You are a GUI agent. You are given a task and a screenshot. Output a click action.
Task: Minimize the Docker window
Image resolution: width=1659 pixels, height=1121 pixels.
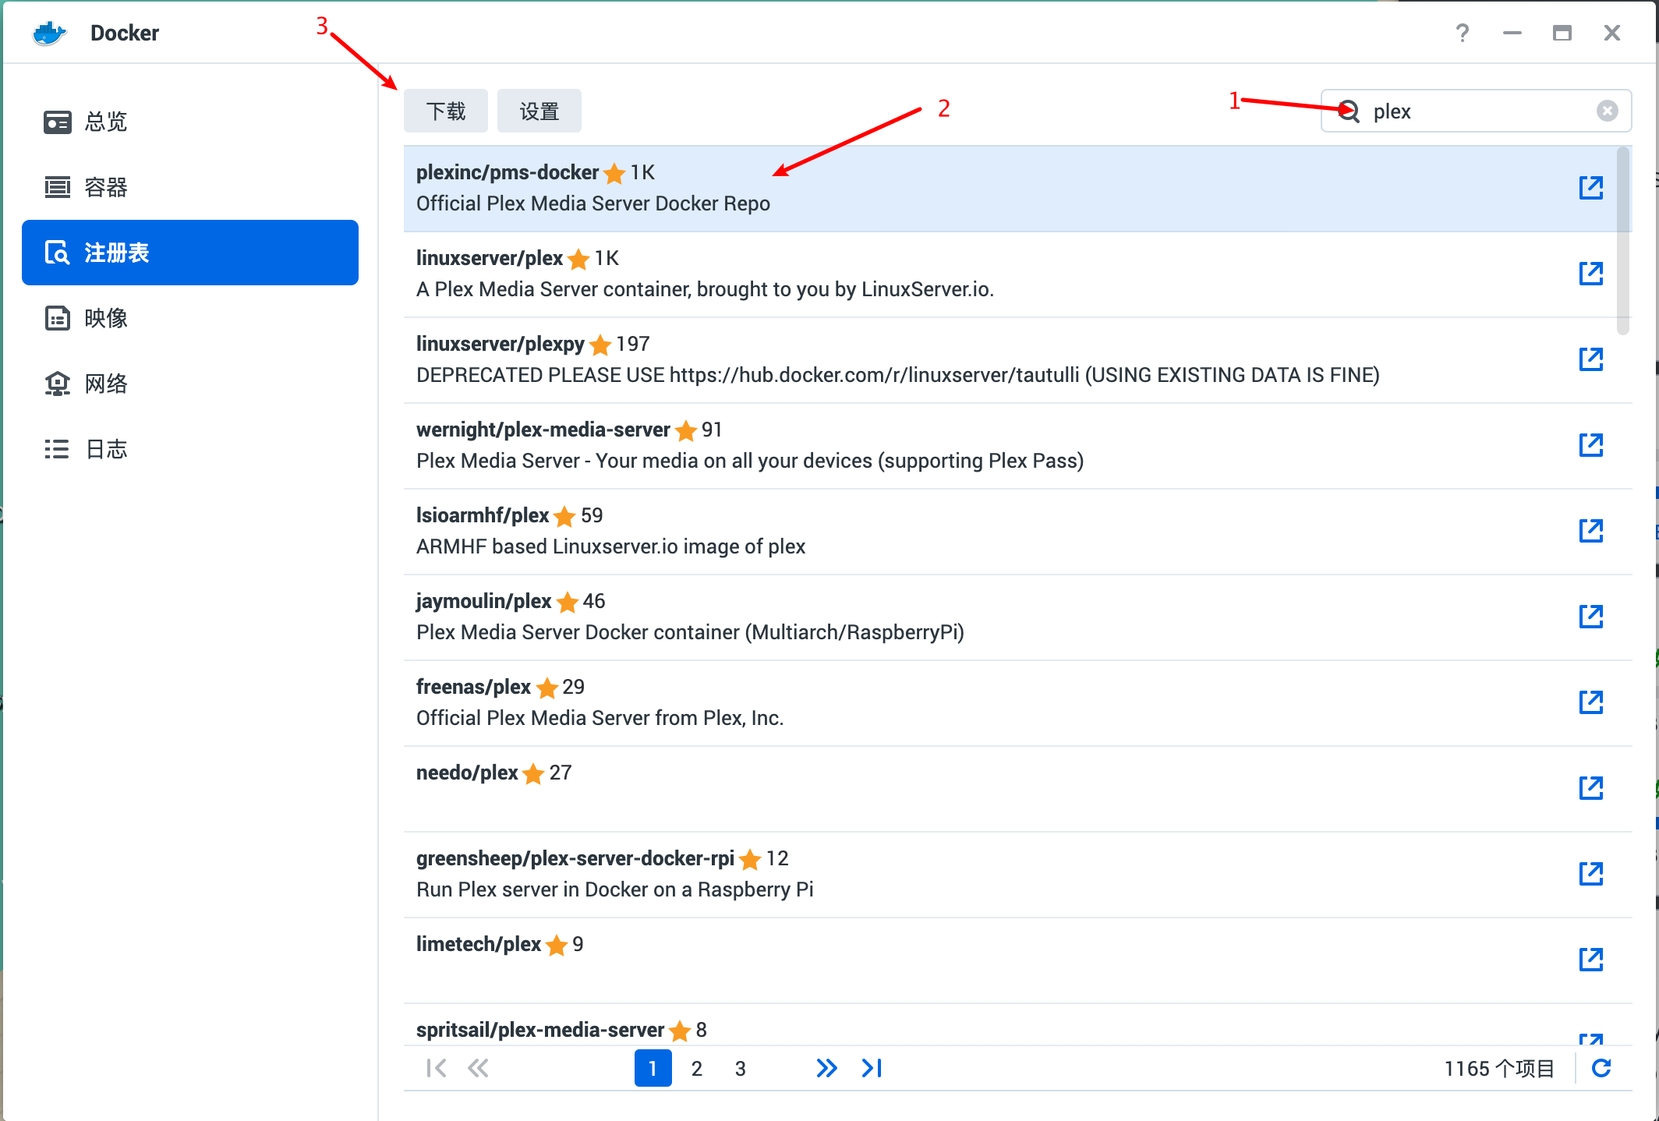(x=1512, y=33)
